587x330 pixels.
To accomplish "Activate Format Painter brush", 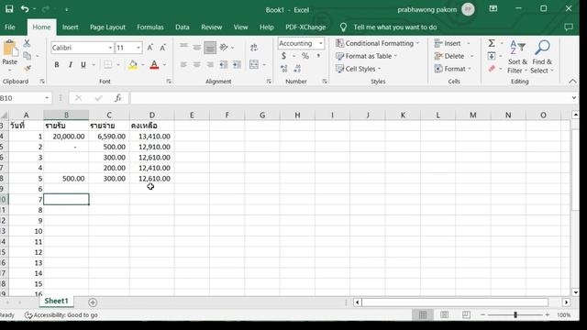I will pyautogui.click(x=27, y=69).
